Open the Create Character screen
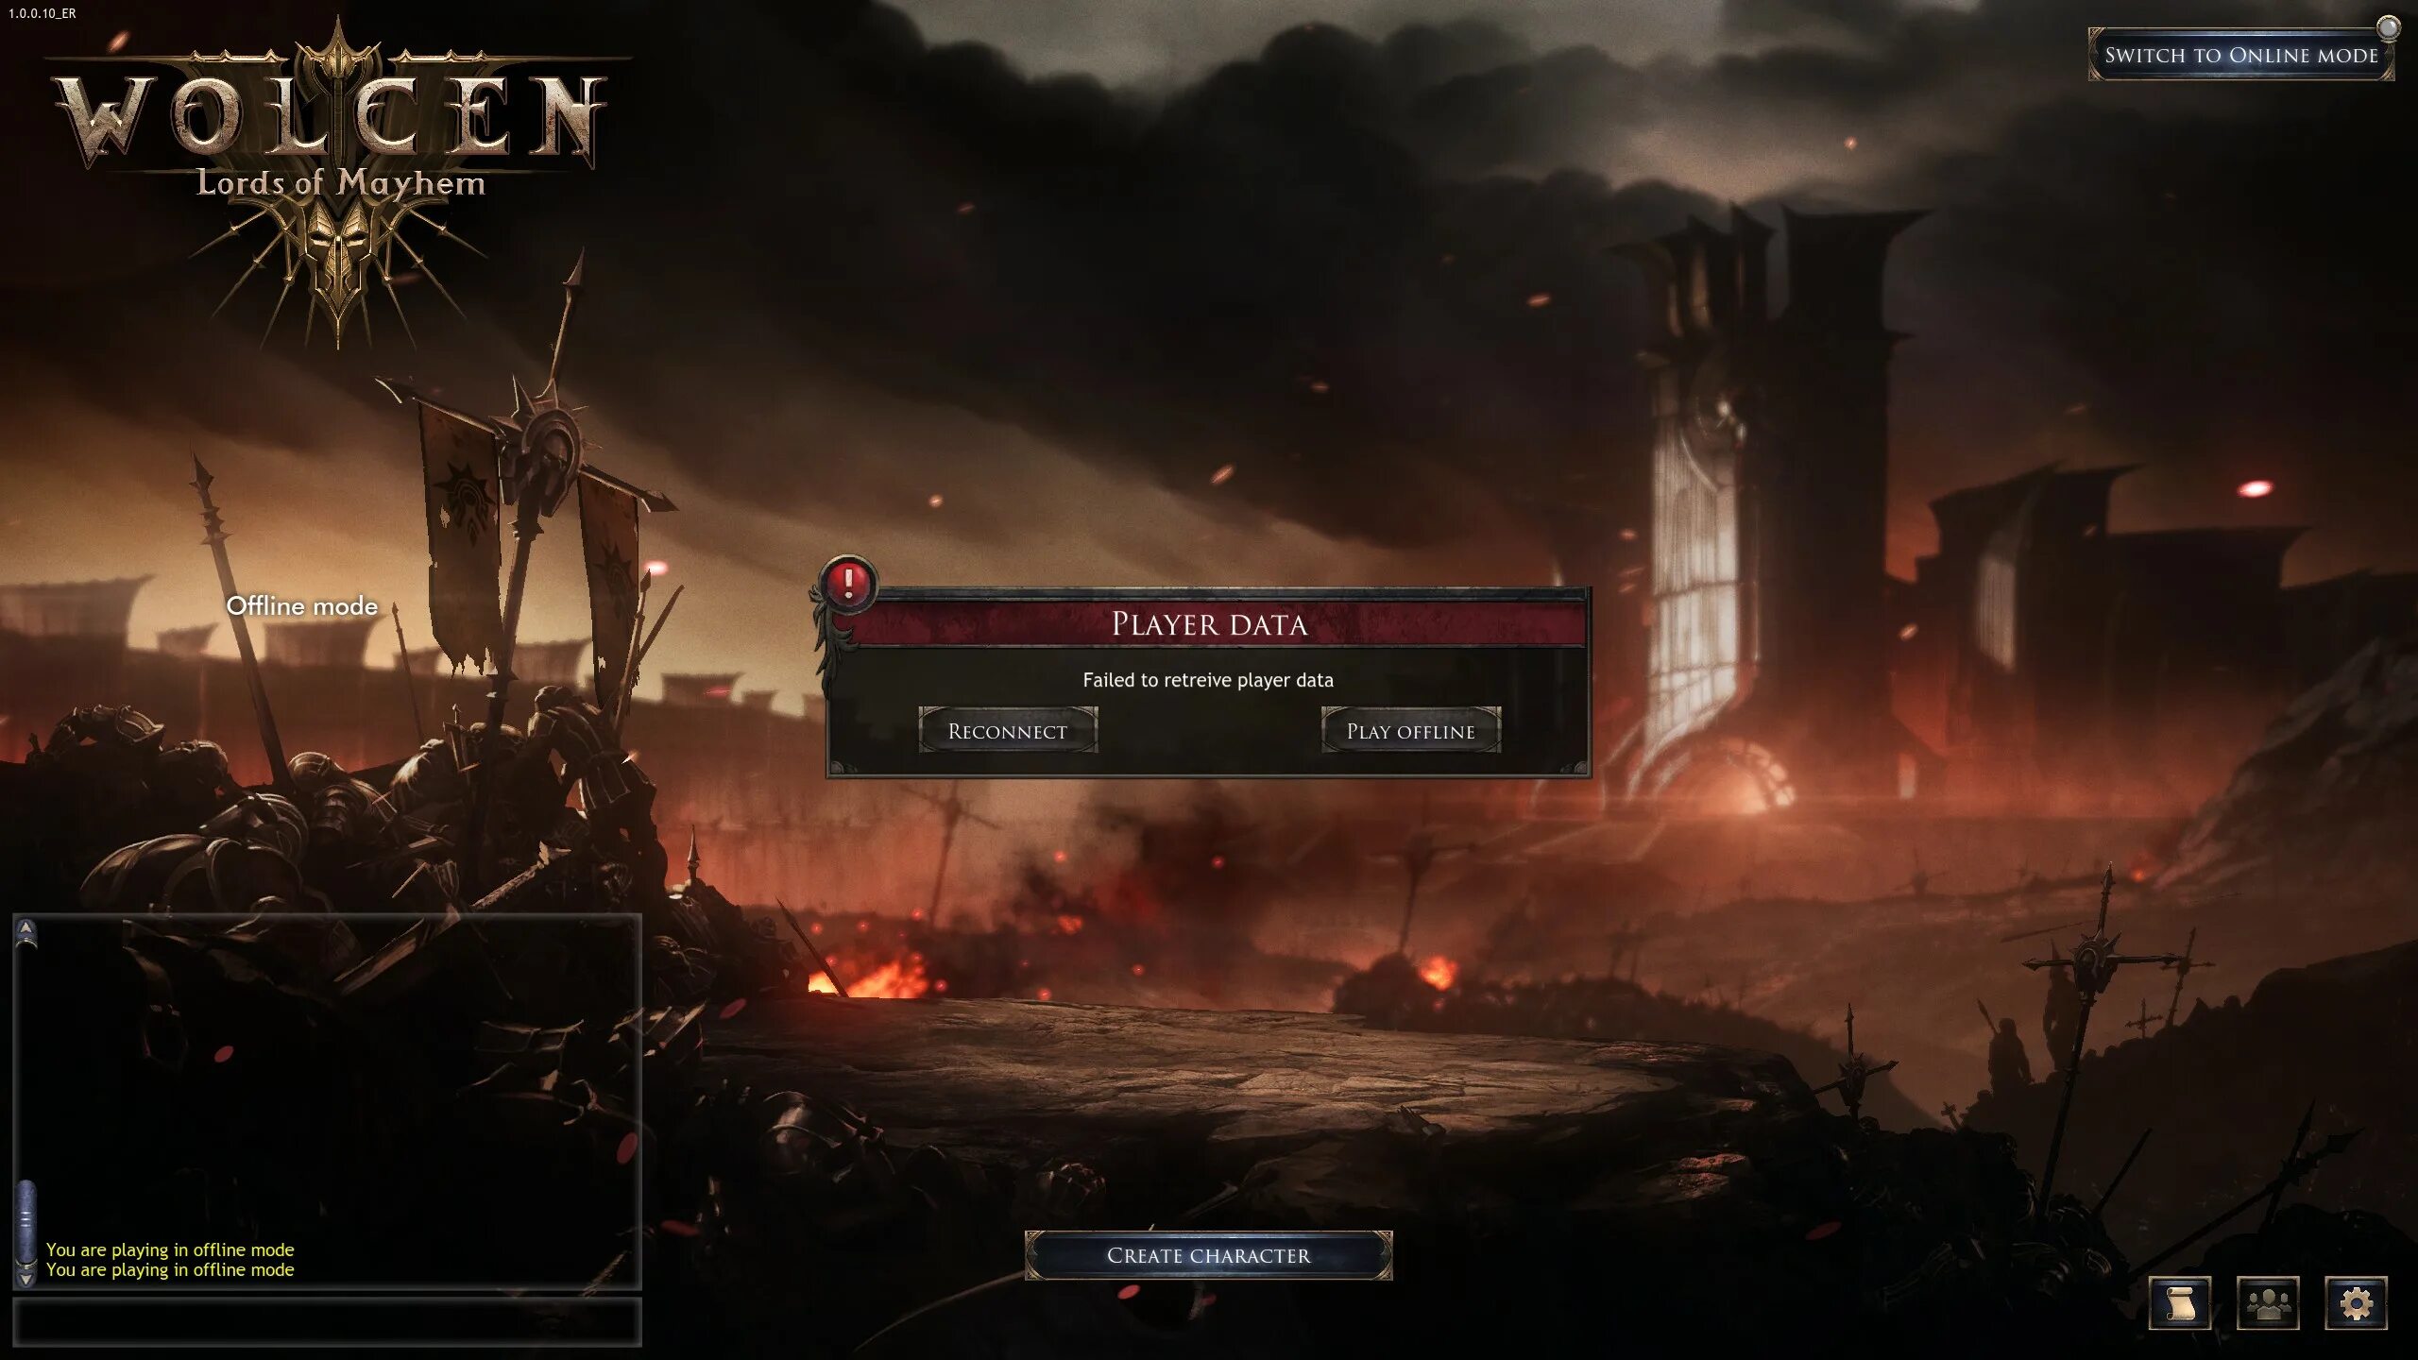 coord(1209,1253)
